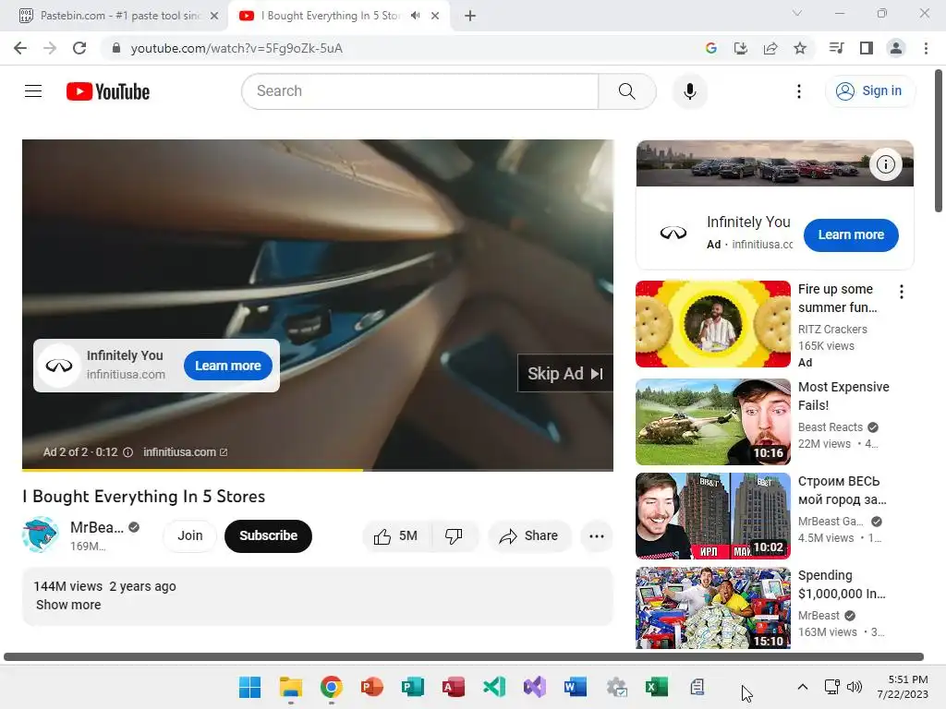Screen dimensions: 946x709
Task: Click the vertical page scrollbar
Action: (x=939, y=141)
